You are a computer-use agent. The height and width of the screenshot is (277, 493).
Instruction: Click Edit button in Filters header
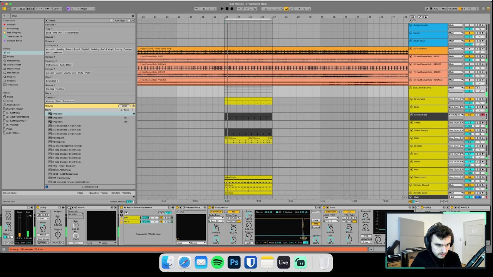131,20
